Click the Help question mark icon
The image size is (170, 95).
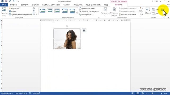pos(153,1)
